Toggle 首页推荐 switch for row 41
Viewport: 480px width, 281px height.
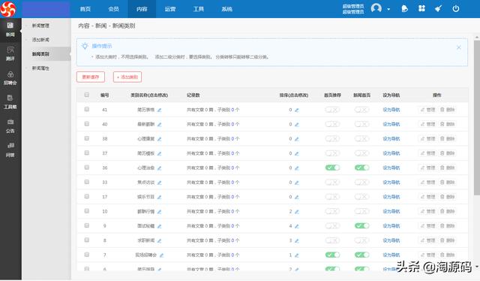332,110
